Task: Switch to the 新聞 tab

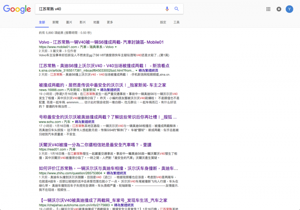Action: coord(55,22)
